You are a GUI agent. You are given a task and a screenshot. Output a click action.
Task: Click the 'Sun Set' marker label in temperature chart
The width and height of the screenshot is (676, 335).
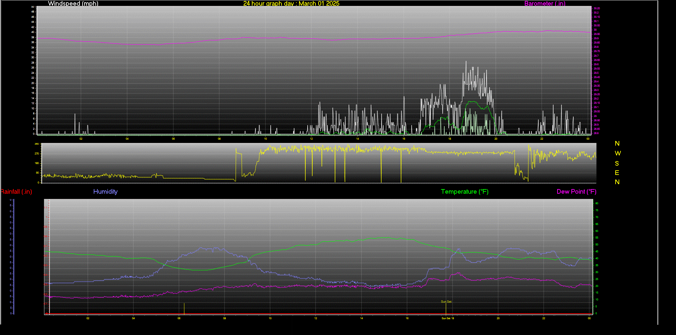click(x=446, y=301)
